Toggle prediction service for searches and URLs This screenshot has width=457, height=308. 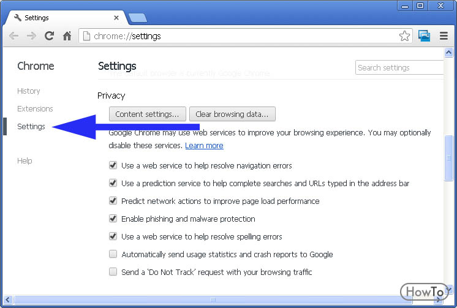113,183
